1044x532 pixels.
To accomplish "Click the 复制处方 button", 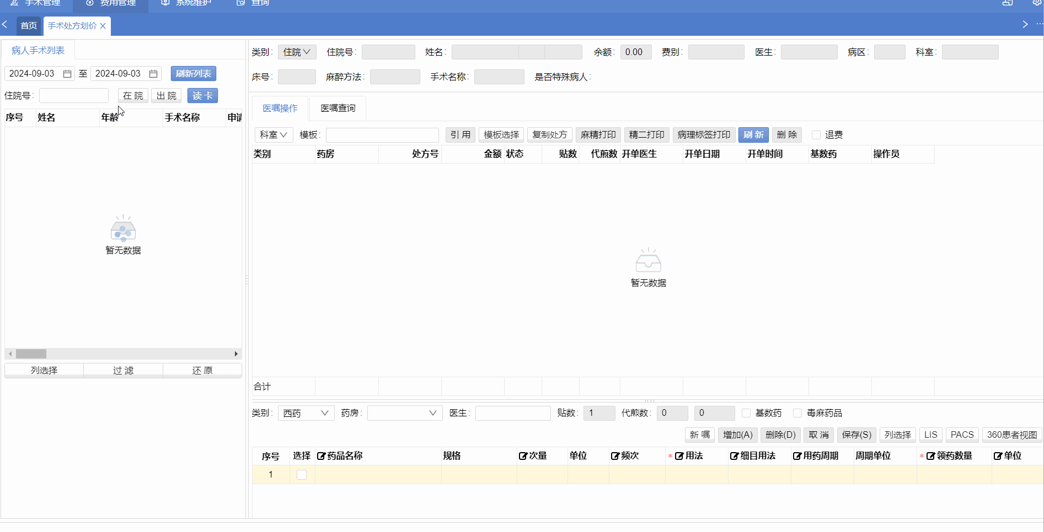I will click(x=550, y=135).
